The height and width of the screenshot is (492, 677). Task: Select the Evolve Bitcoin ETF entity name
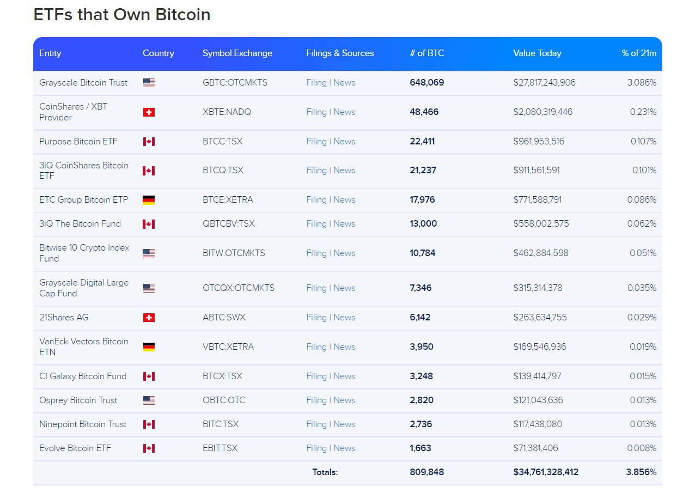point(75,448)
